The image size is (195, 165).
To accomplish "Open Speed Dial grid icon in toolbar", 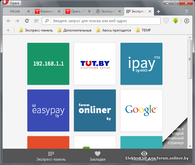I will pyautogui.click(x=36, y=21).
